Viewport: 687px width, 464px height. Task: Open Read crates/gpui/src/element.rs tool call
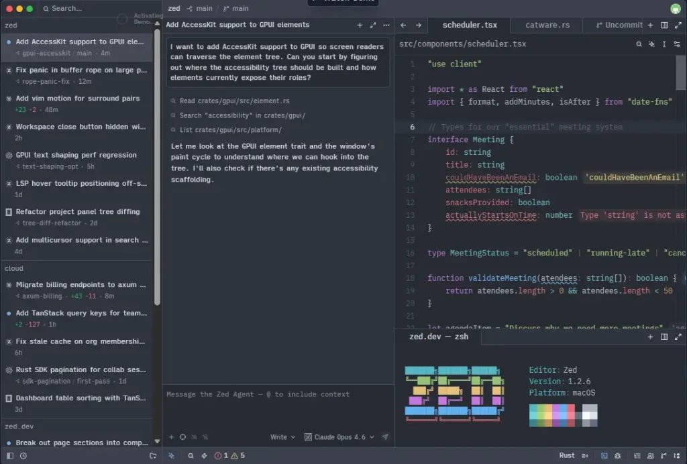(231, 101)
